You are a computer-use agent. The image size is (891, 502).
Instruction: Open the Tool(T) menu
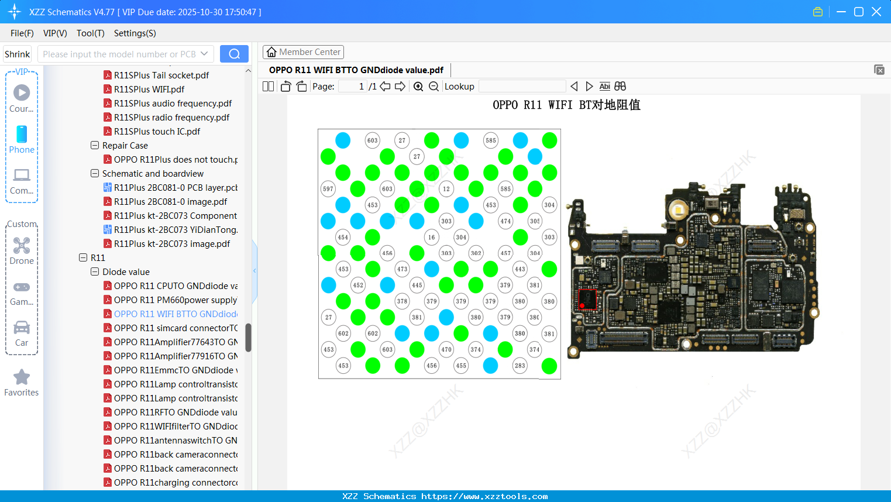click(x=90, y=33)
